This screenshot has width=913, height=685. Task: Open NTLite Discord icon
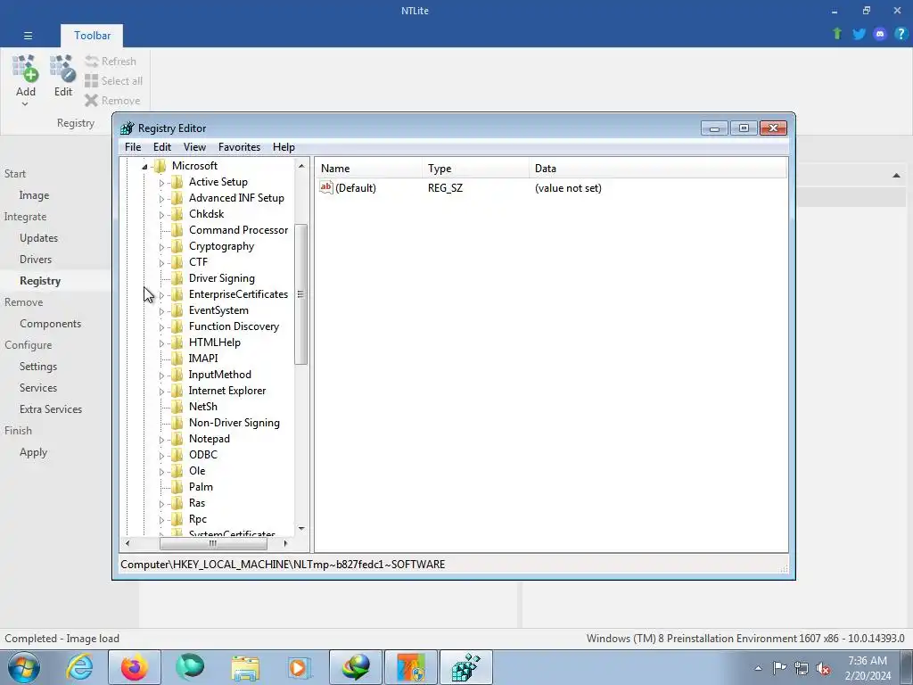click(x=880, y=34)
